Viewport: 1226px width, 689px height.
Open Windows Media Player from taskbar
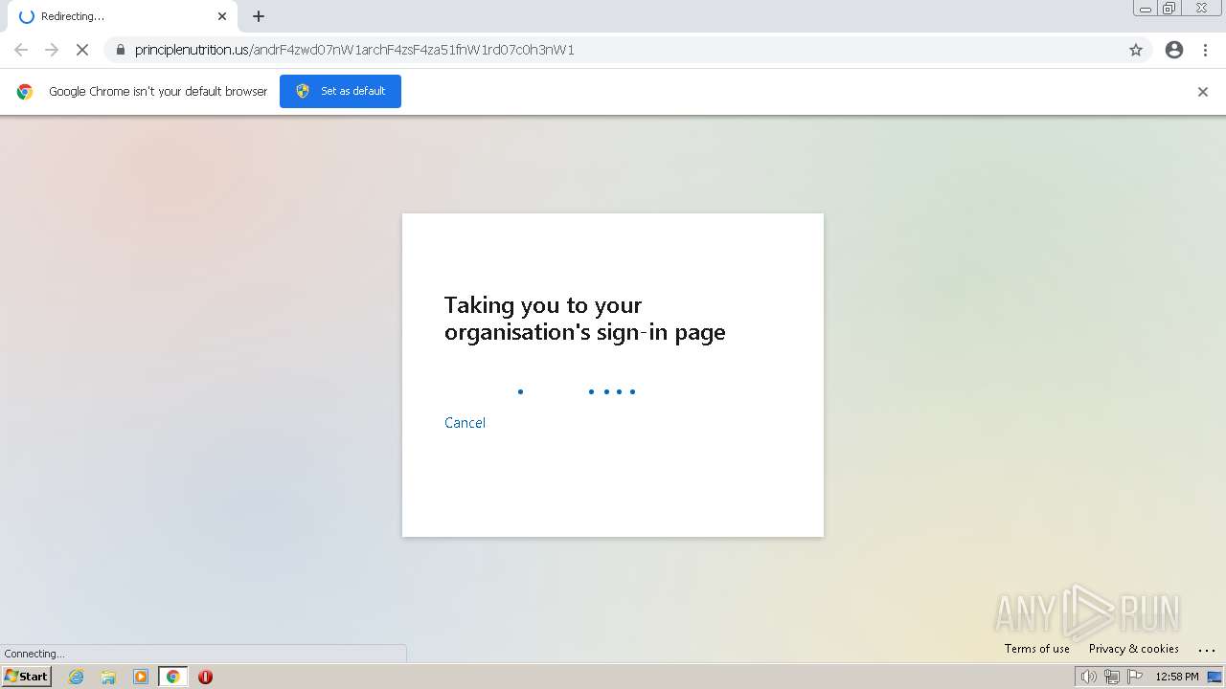141,677
